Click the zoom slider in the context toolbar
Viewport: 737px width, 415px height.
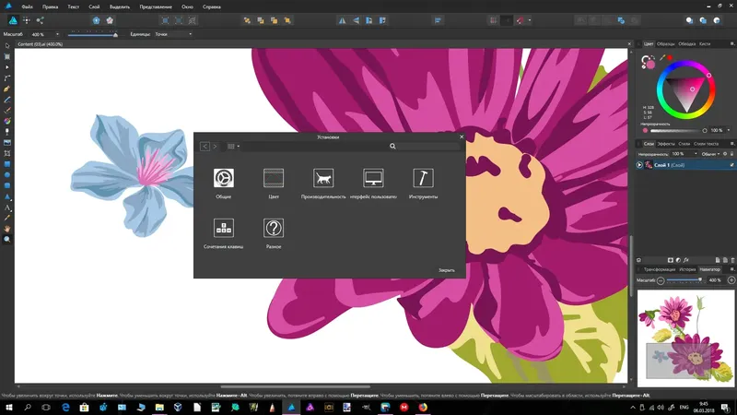tap(93, 34)
